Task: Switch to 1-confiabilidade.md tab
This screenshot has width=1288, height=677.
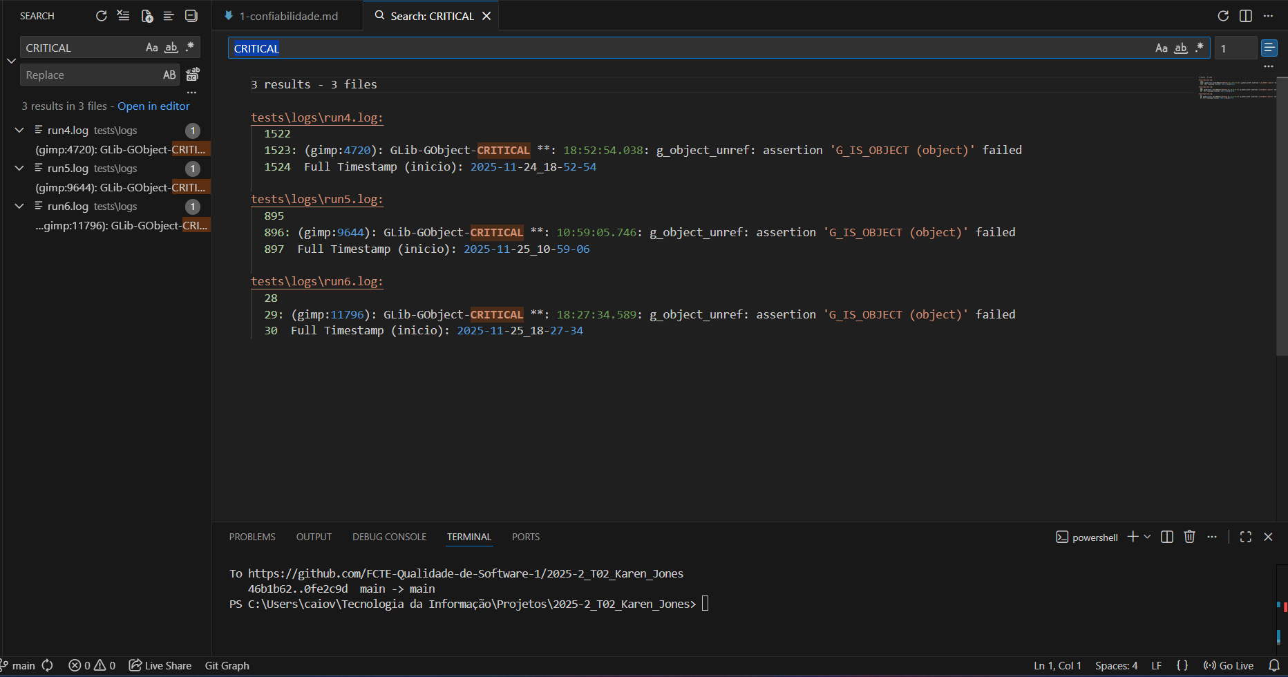Action: pyautogui.click(x=288, y=16)
